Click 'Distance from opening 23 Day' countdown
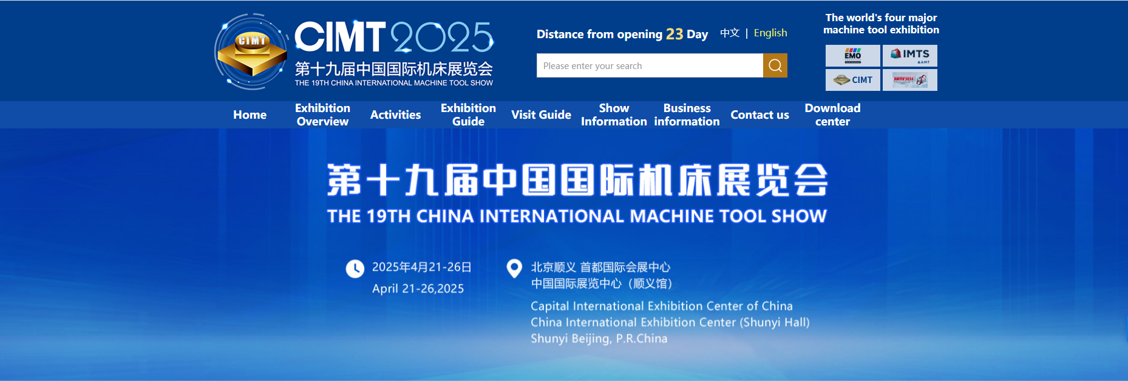Screen dimensions: 1128x381 [622, 34]
